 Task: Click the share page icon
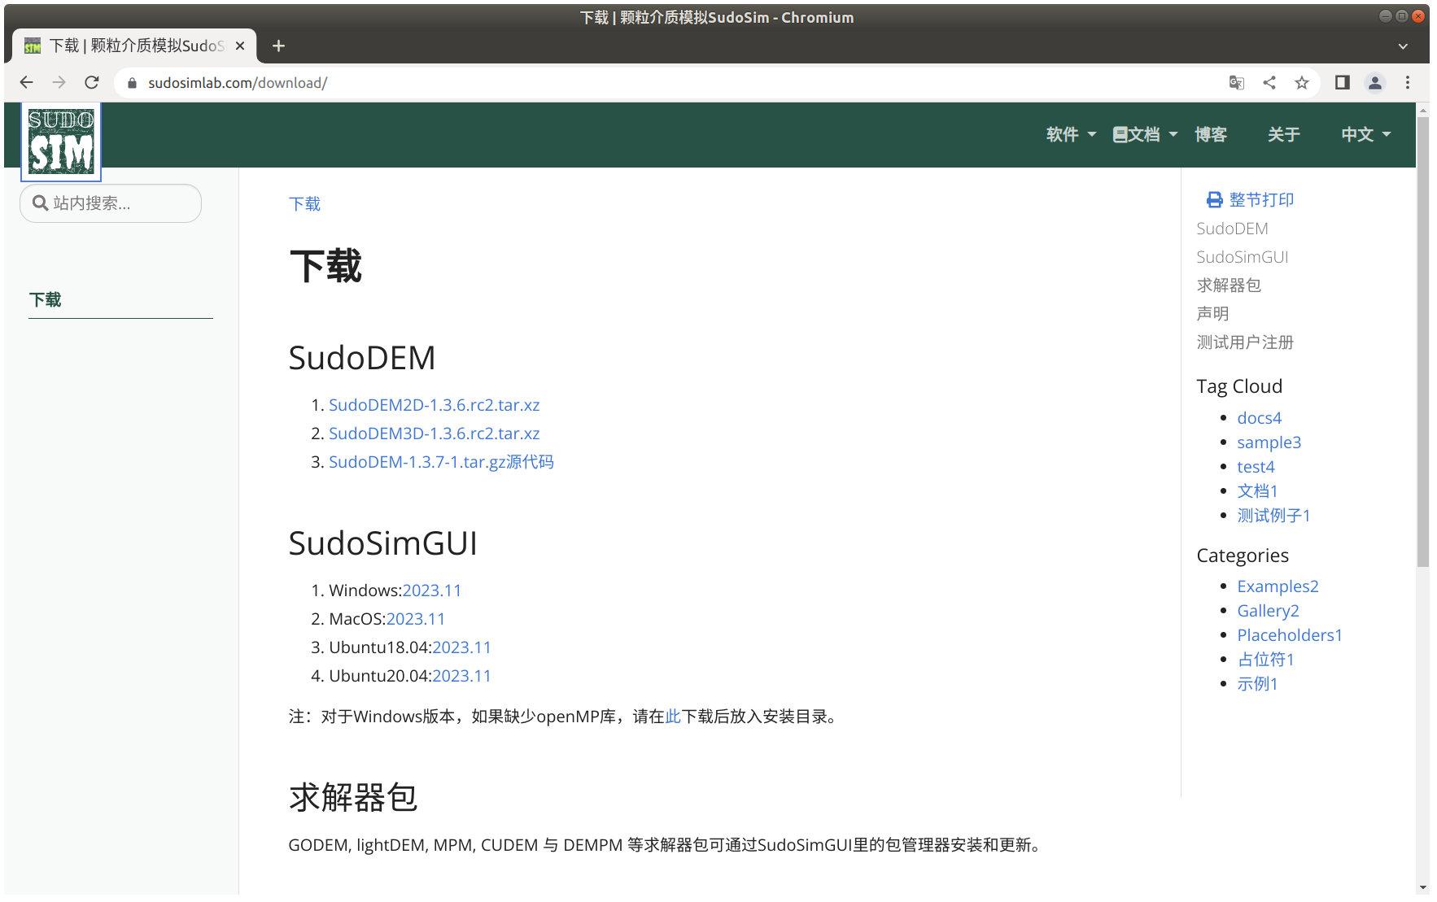click(1269, 82)
